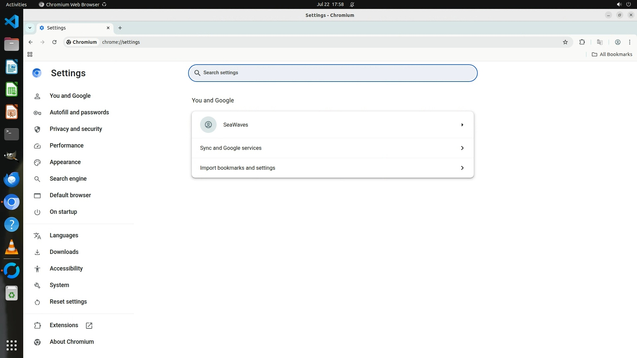Click the Search settings field
Image resolution: width=637 pixels, height=358 pixels.
pos(332,73)
